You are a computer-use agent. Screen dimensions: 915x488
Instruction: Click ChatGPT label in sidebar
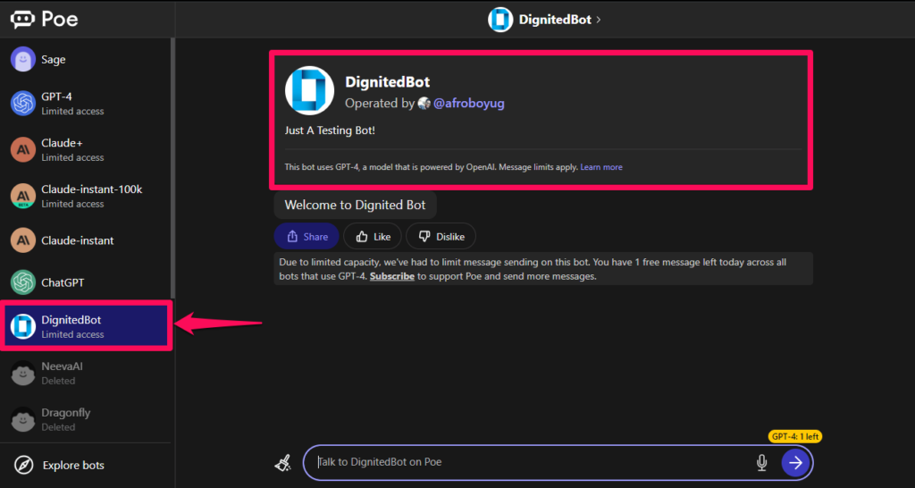coord(63,282)
